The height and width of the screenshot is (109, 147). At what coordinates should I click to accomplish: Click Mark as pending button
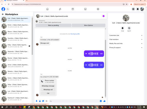(54, 25)
